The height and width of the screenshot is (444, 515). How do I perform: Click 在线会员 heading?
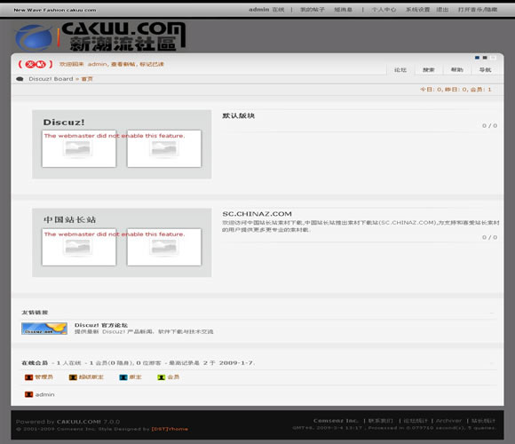coord(35,363)
